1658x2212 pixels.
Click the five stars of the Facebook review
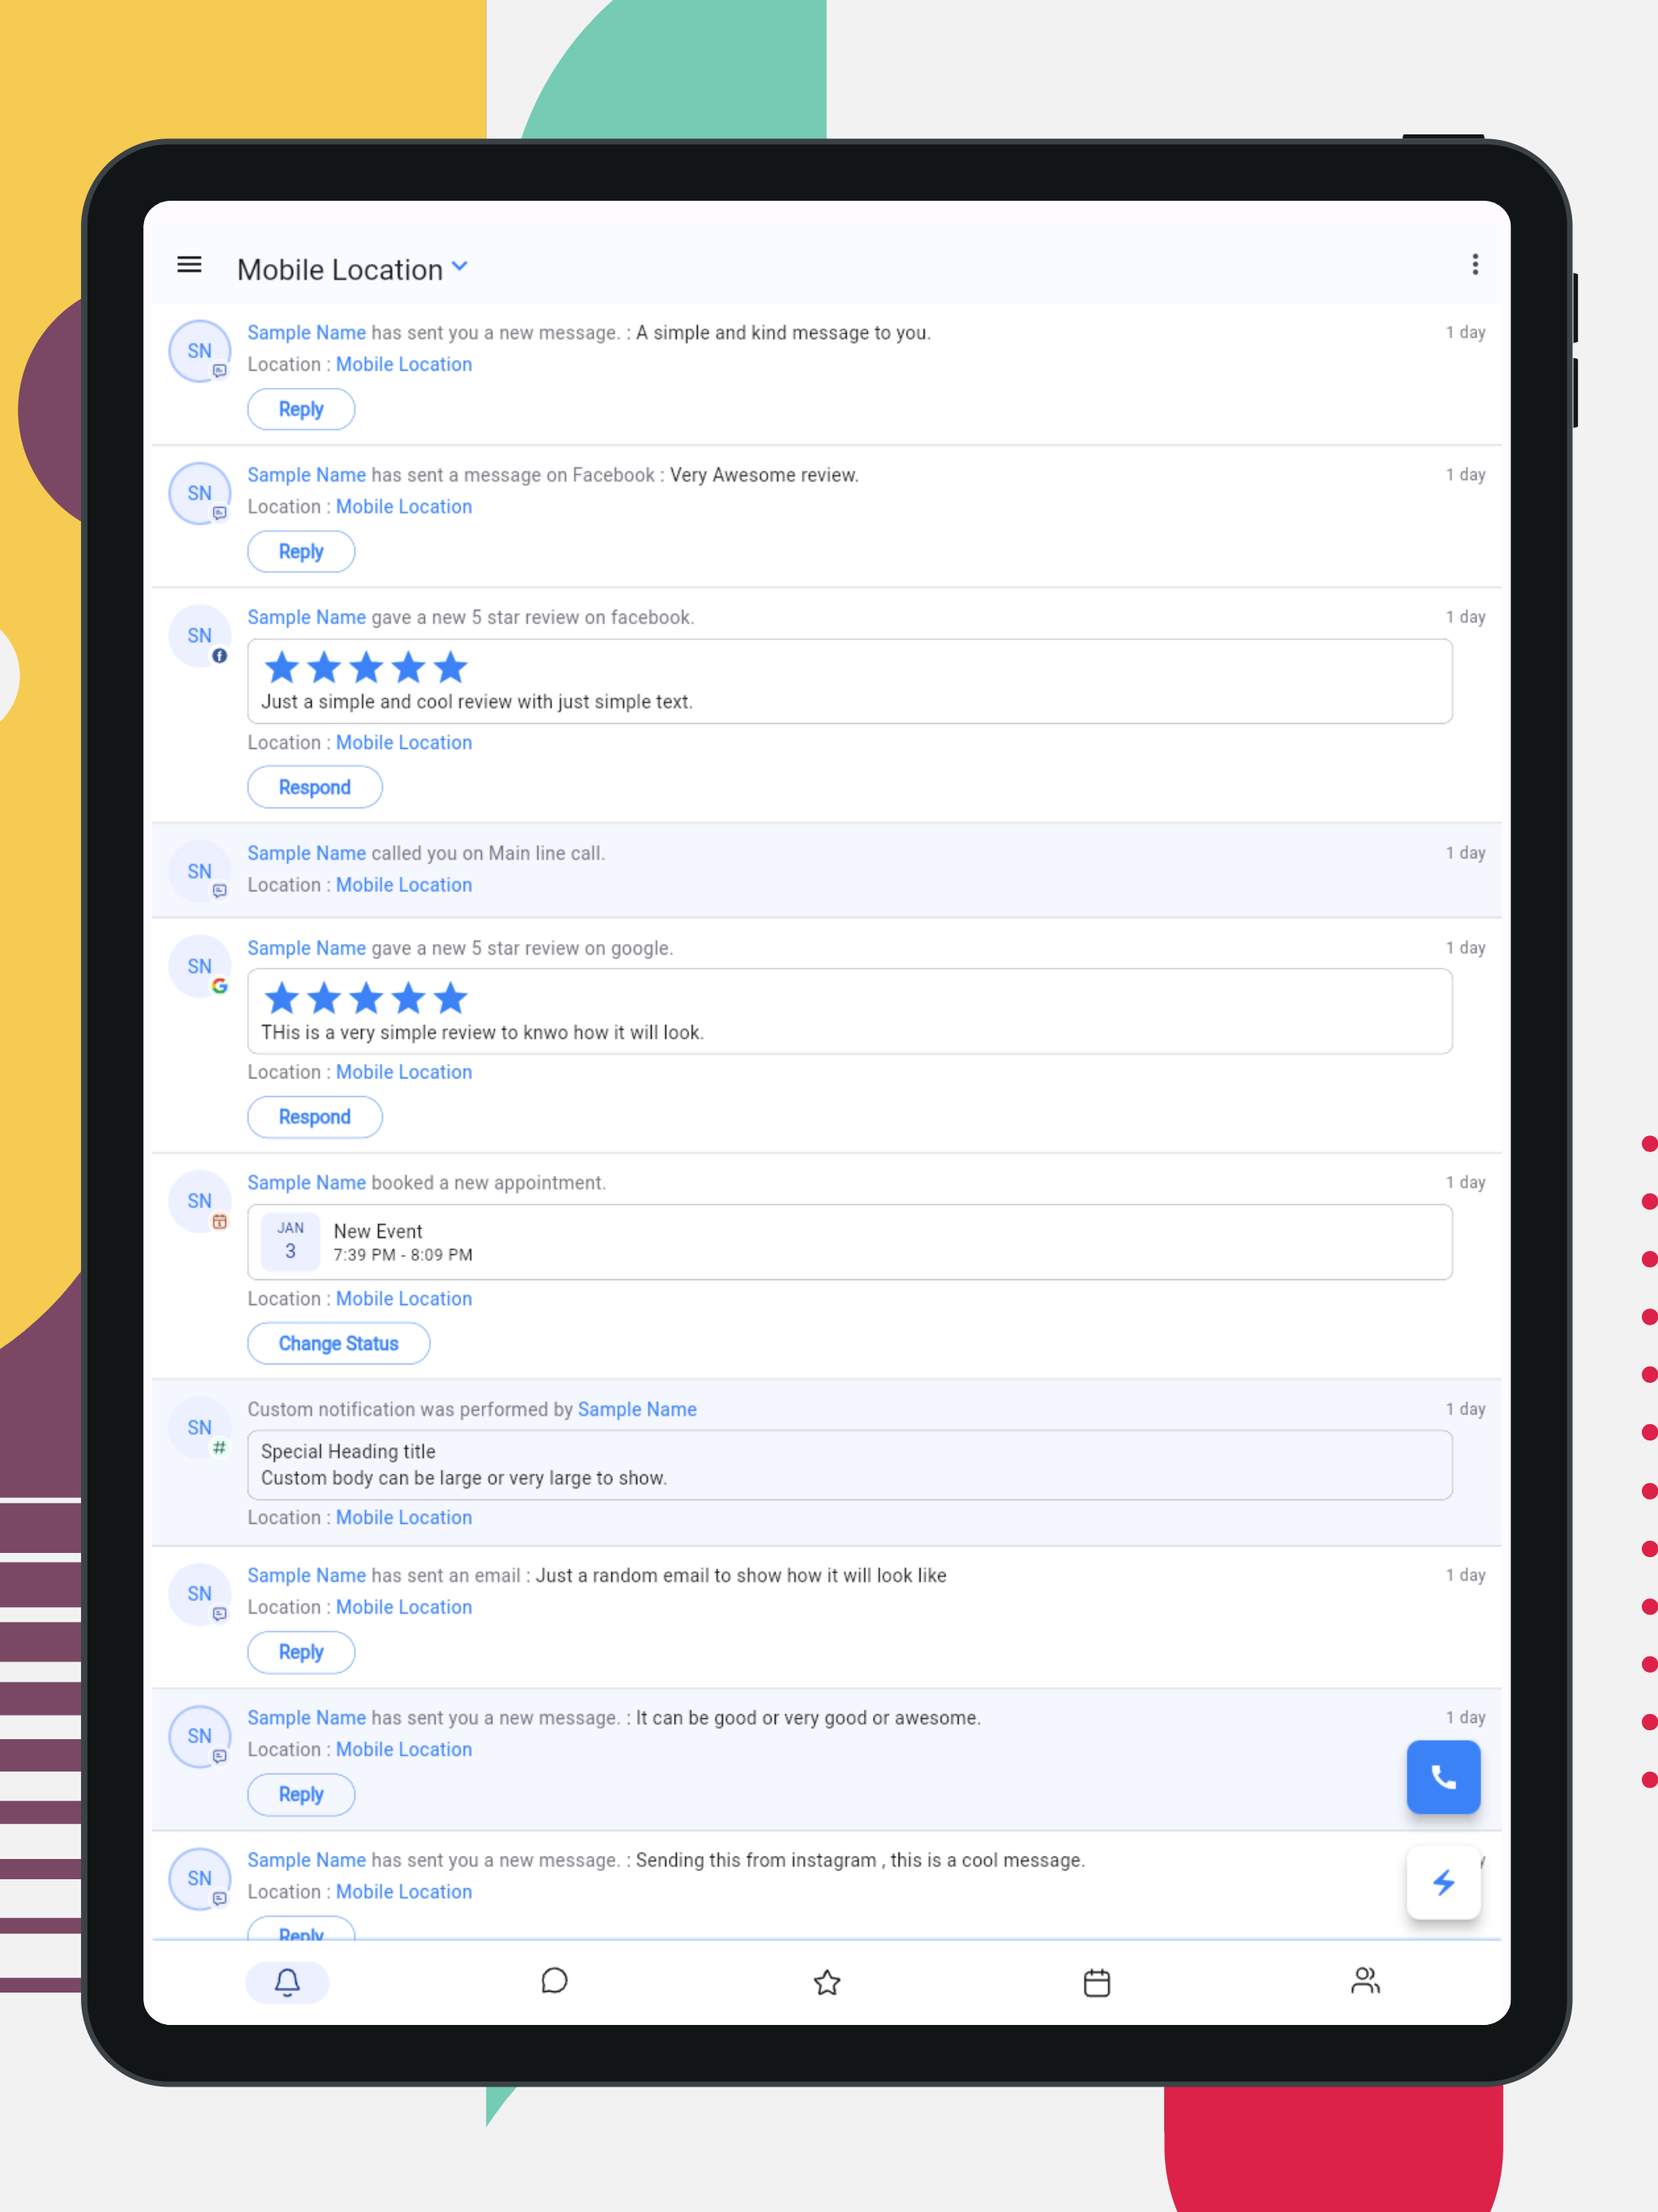point(366,667)
